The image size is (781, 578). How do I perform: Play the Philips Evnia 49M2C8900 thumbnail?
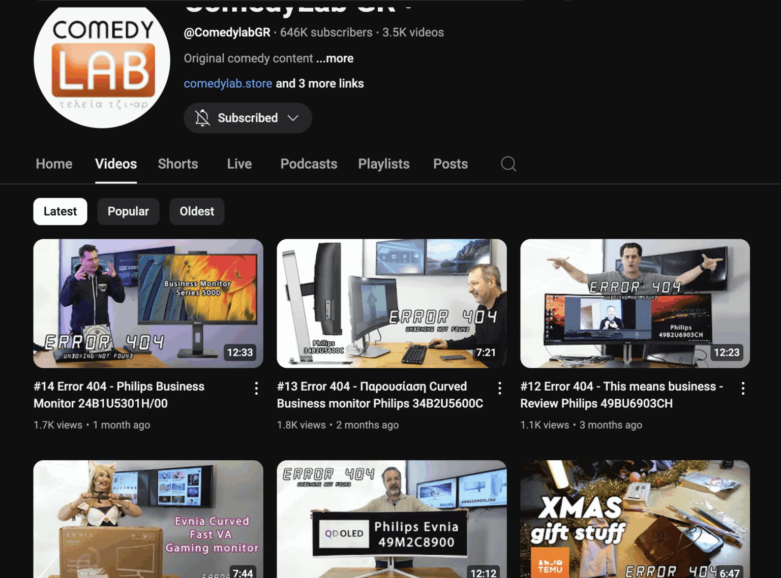[392, 519]
